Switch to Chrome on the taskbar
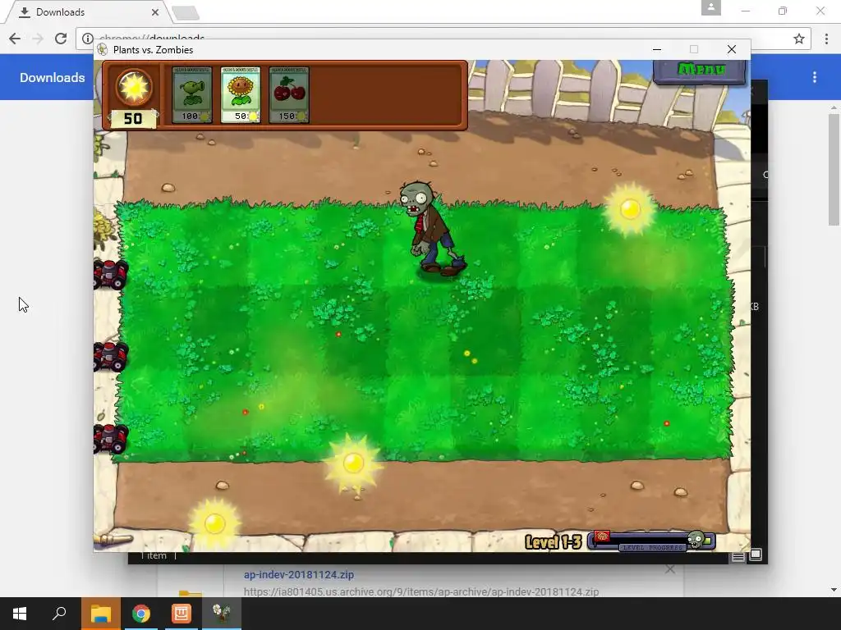 pyautogui.click(x=141, y=614)
